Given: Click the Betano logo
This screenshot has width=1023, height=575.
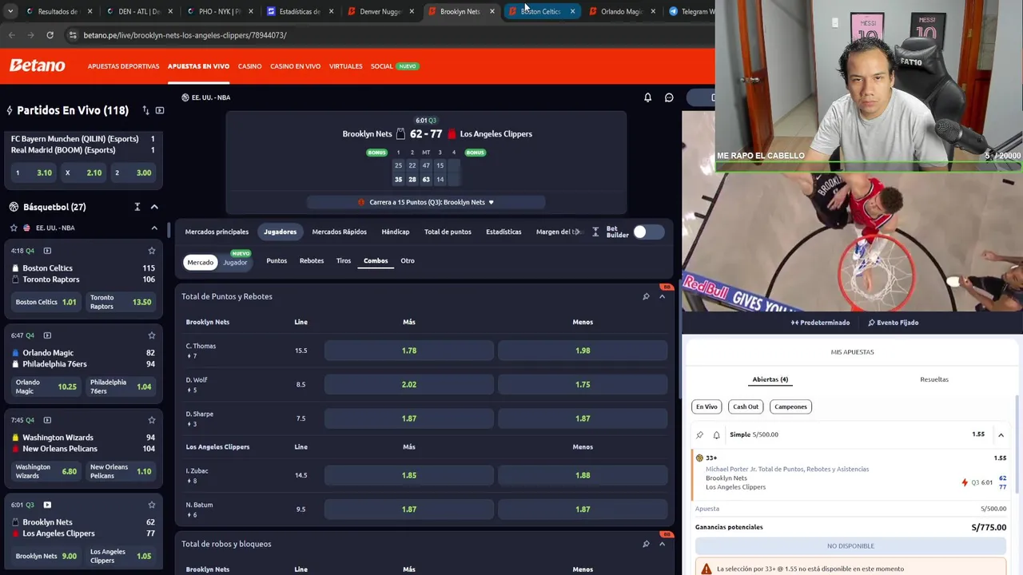Looking at the screenshot, I should [x=37, y=65].
